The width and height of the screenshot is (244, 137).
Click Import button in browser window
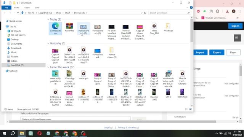(201, 53)
